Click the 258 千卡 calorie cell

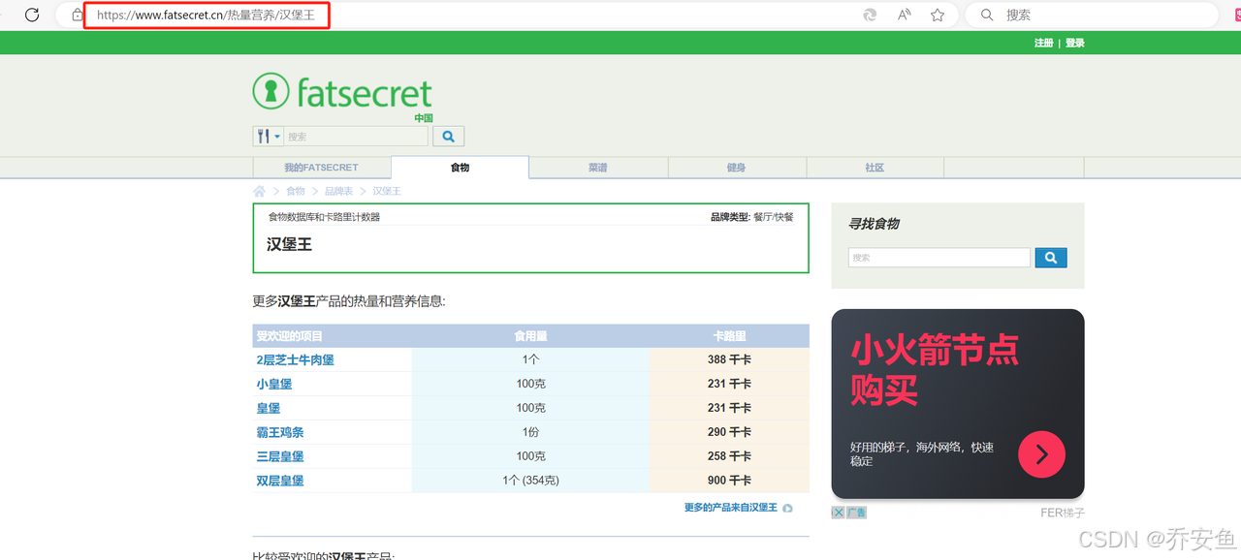pos(729,456)
